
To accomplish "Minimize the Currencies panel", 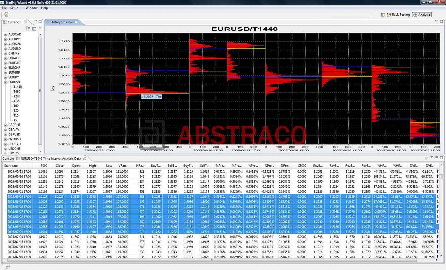I will click(35, 21).
